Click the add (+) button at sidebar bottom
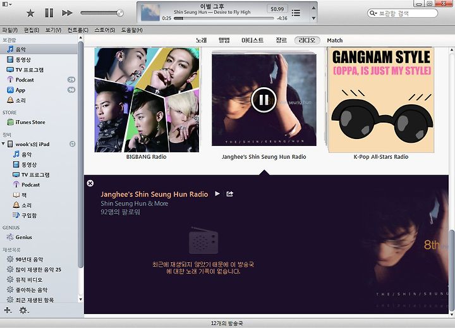Image resolution: width=455 pixels, height=328 pixels. 8,310
